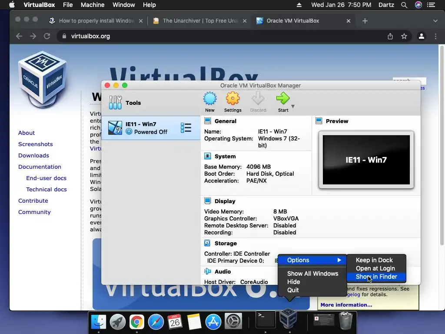Click the General section header icon
Image resolution: width=445 pixels, height=334 pixels.
[207, 121]
